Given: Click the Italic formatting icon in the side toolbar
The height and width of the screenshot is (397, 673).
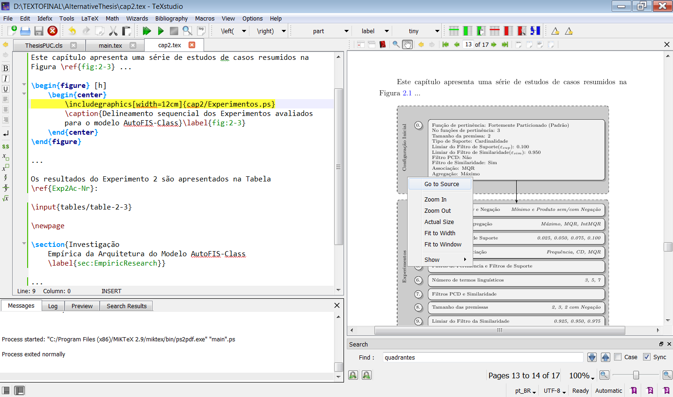Looking at the screenshot, I should [6, 79].
